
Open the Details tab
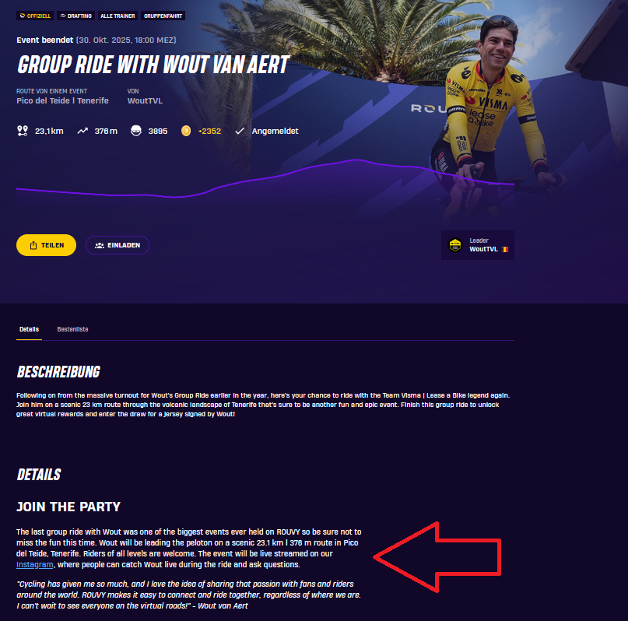tap(30, 329)
